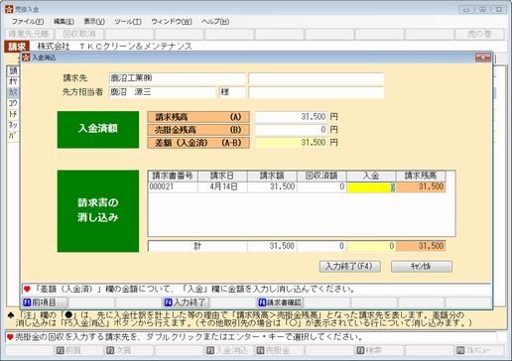Click the 差額(入金済) (A-B) label
The image size is (512, 361).
[198, 143]
